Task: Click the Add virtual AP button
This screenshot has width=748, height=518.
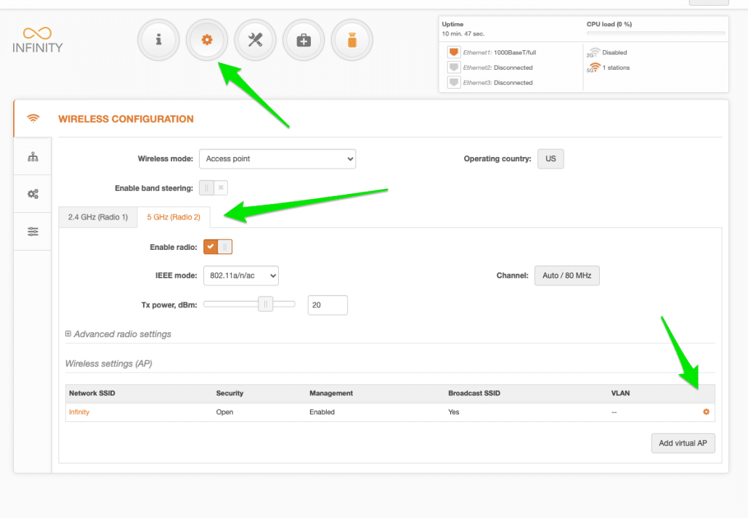Action: 683,443
